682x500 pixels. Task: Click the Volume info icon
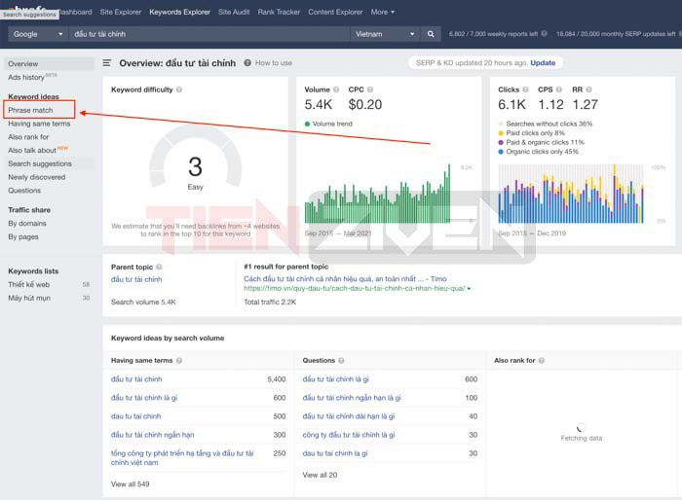pyautogui.click(x=336, y=89)
